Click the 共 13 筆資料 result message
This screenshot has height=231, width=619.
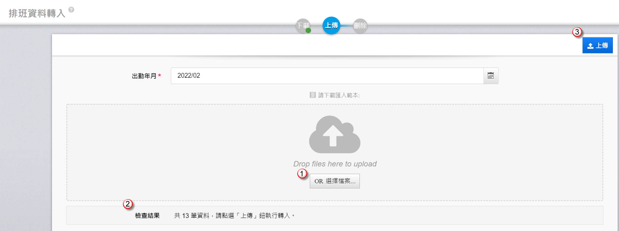(x=234, y=216)
